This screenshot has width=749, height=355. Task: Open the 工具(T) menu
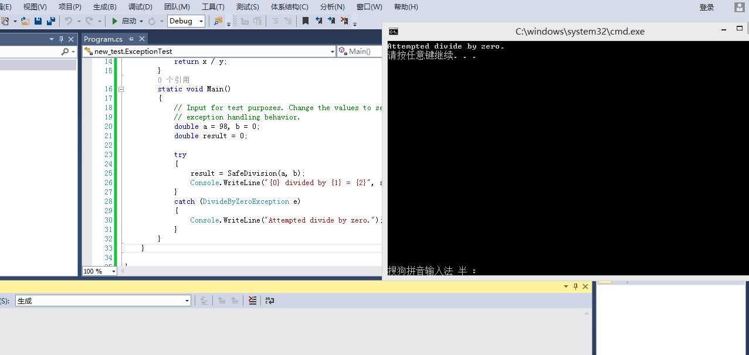(x=213, y=7)
